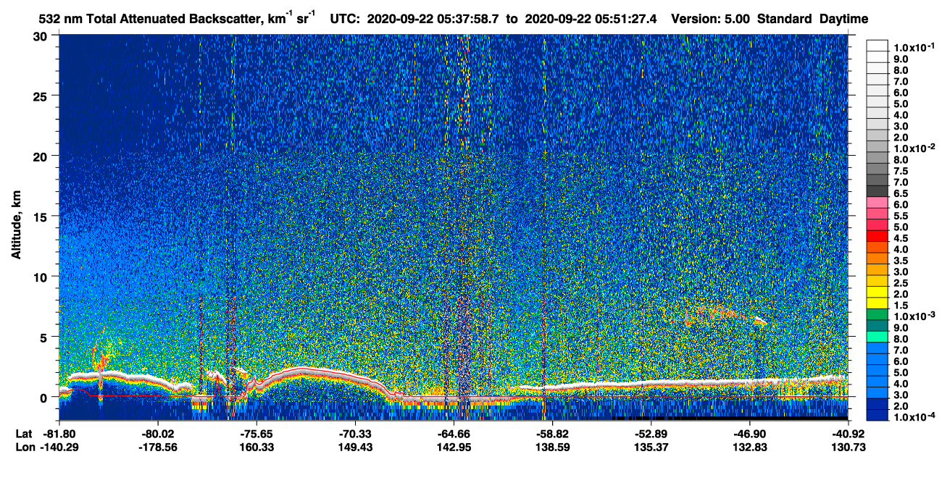Click longitude value '138.59'
942x483 pixels.
[x=553, y=448]
